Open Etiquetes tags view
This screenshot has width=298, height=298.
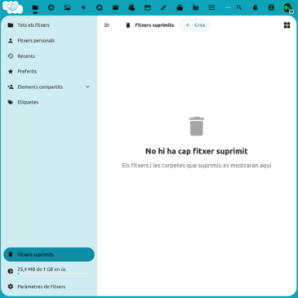[x=49, y=102]
